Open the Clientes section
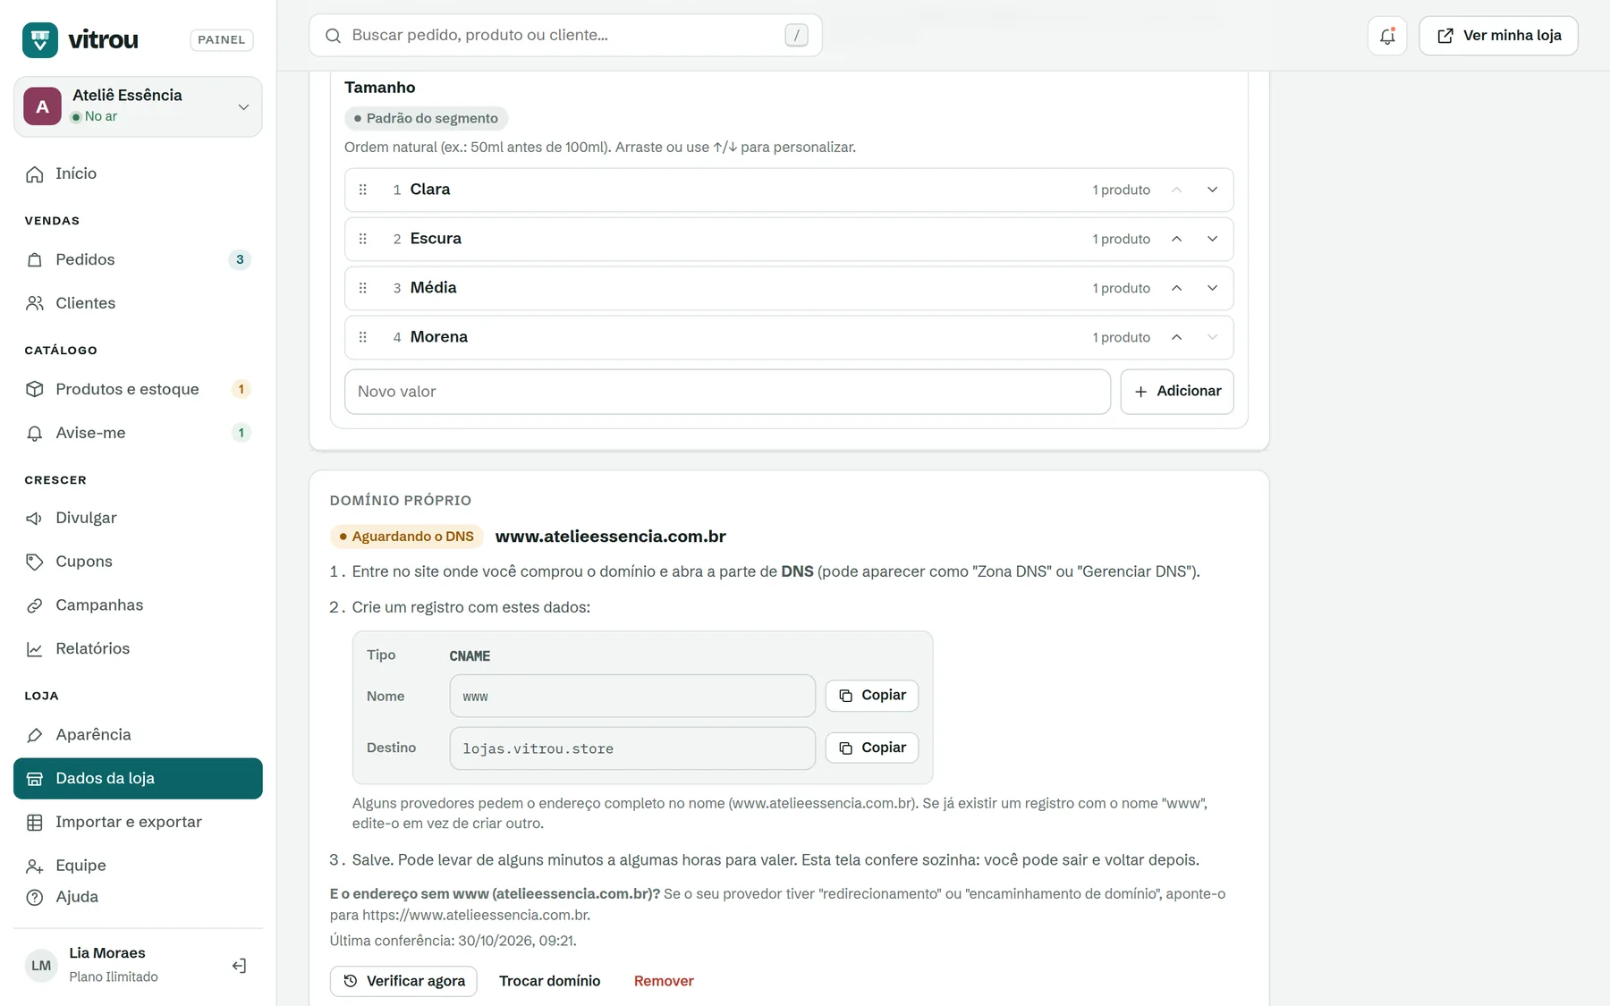 click(x=138, y=303)
